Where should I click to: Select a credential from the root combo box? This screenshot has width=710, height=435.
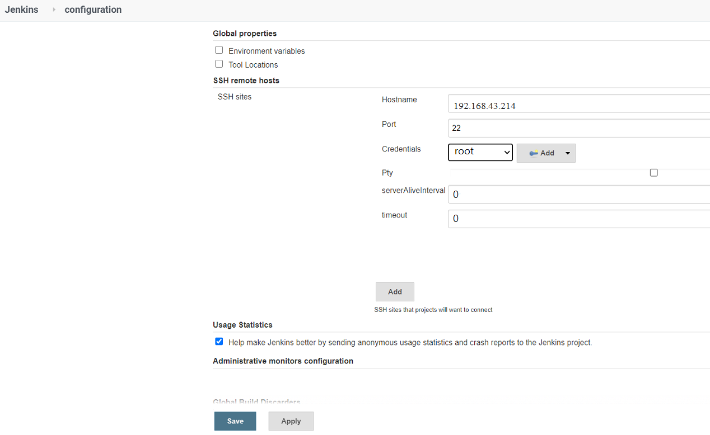click(x=480, y=152)
